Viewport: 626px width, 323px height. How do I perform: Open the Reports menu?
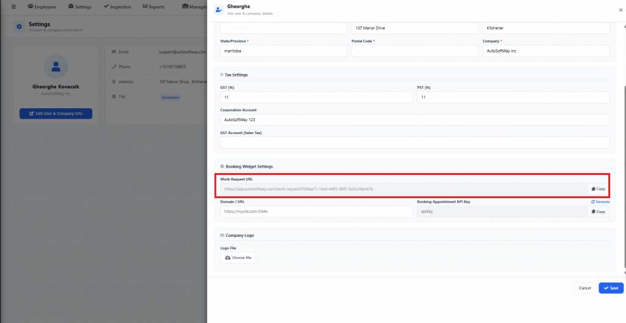[x=153, y=7]
